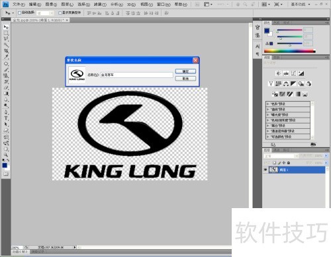Expand the 黑白 presets row
331x257 pixels.
(268, 126)
